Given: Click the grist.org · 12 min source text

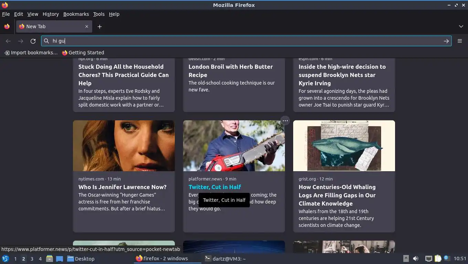Looking at the screenshot, I should pos(316,179).
